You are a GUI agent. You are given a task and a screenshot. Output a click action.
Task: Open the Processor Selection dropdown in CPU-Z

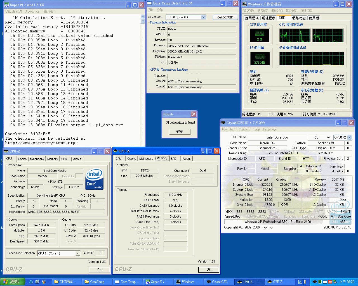pyautogui.click(x=79, y=253)
